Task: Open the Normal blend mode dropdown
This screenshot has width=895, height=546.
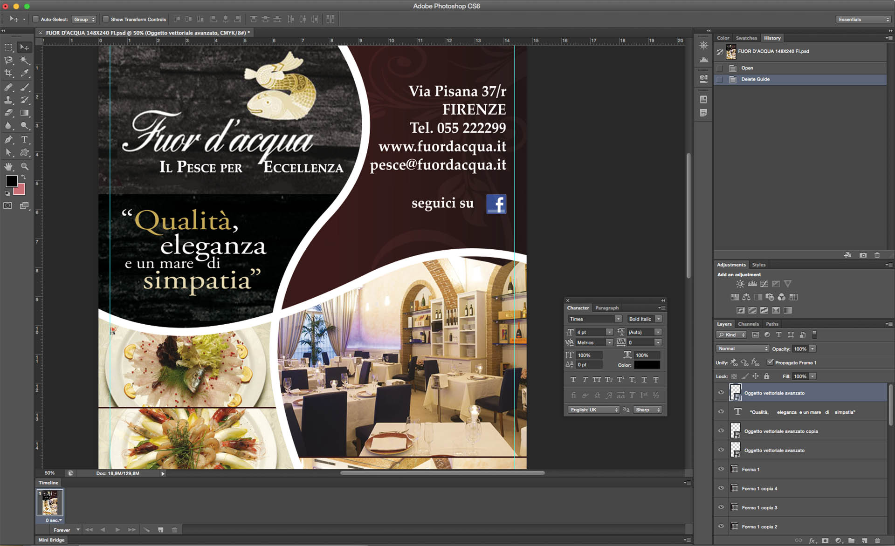Action: (x=742, y=349)
